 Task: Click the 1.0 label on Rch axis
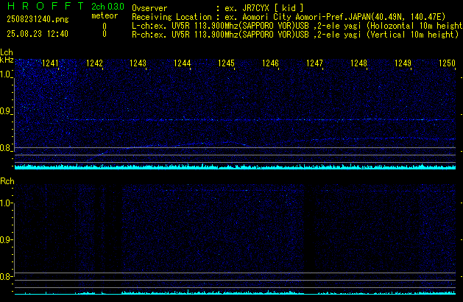point(5,203)
